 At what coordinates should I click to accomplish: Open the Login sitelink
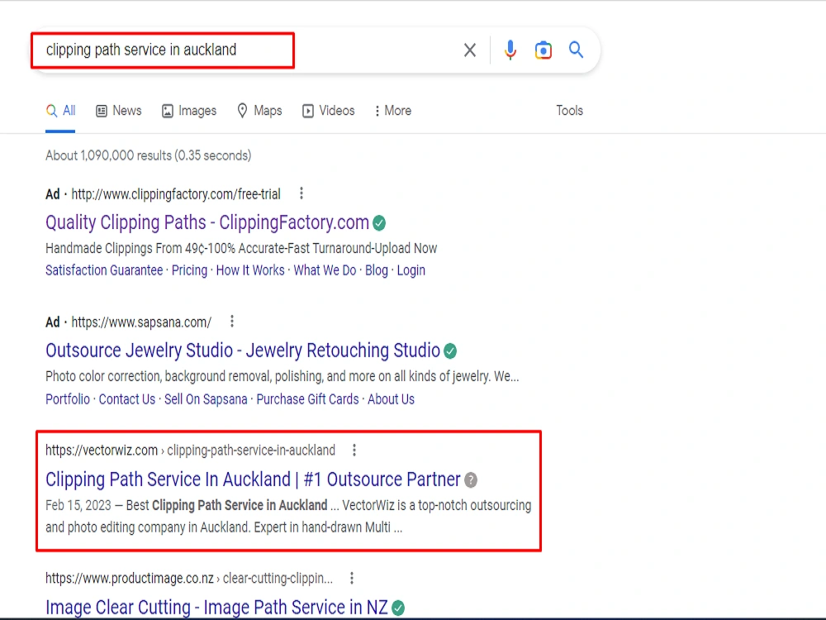pos(411,270)
